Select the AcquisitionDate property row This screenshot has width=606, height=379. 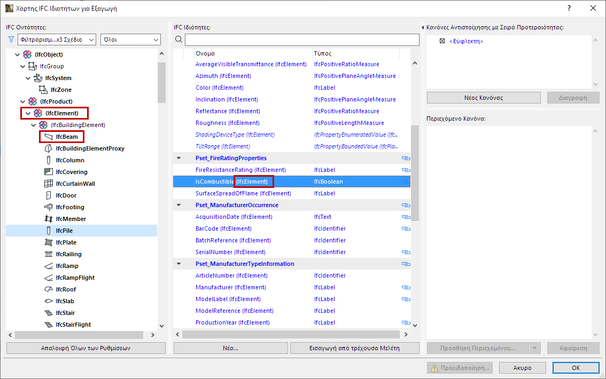[292, 217]
